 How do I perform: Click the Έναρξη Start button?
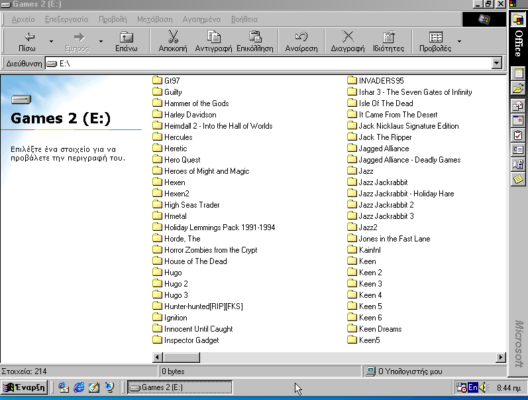(x=25, y=387)
